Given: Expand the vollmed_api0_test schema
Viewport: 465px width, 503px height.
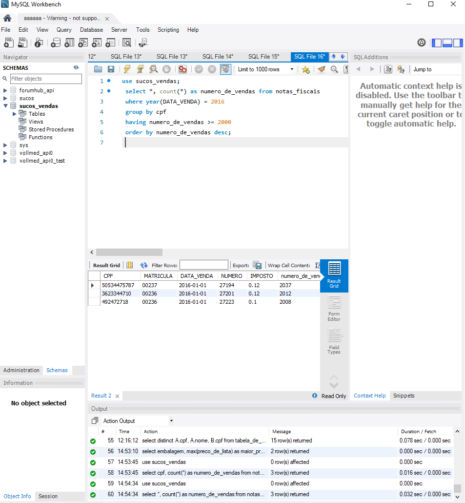Looking at the screenshot, I should (x=5, y=161).
